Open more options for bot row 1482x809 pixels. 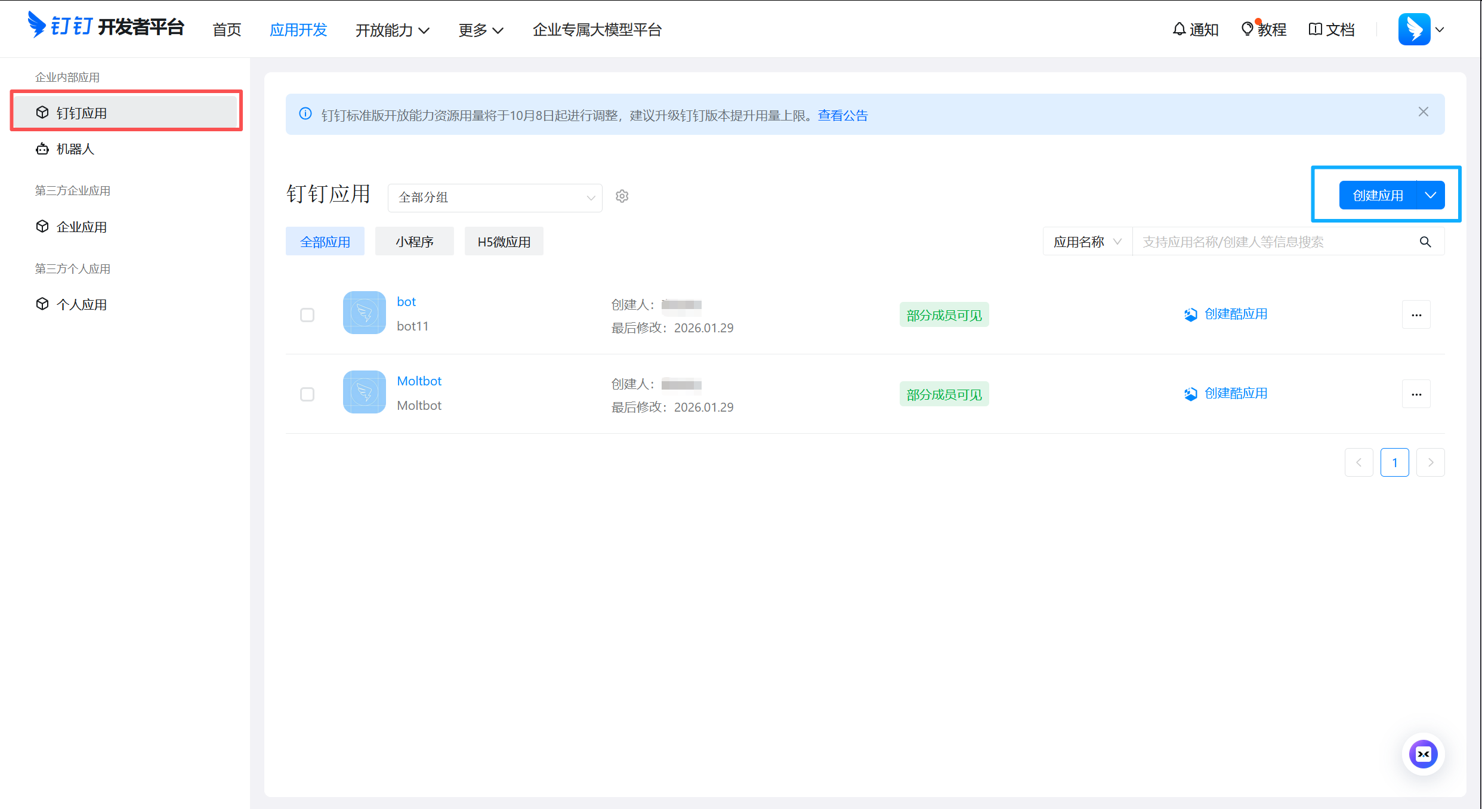pyautogui.click(x=1416, y=314)
